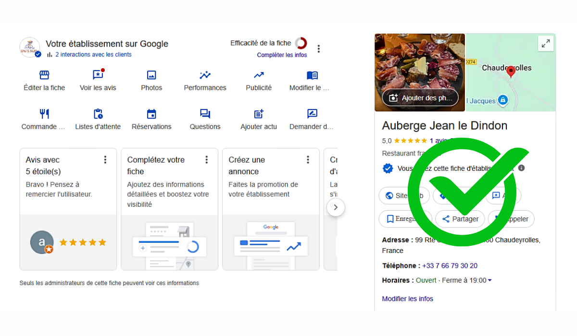Open Éditer la fiche shop icon
The height and width of the screenshot is (336, 577).
44,75
